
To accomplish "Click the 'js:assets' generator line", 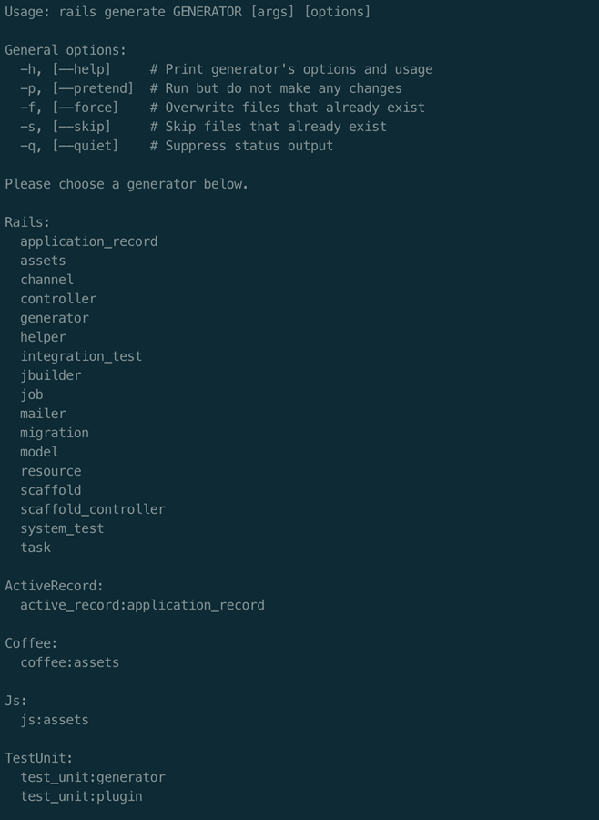I will (x=55, y=720).
